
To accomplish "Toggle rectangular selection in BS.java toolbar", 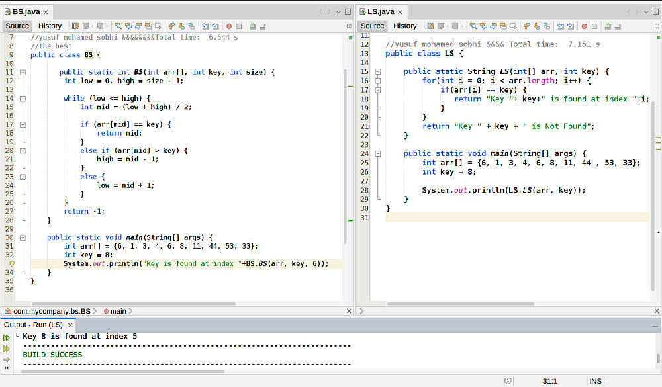I will coord(159,26).
